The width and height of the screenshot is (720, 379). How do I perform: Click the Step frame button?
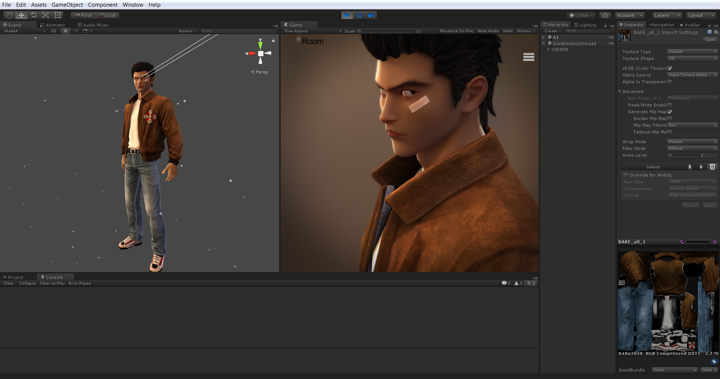pos(371,15)
